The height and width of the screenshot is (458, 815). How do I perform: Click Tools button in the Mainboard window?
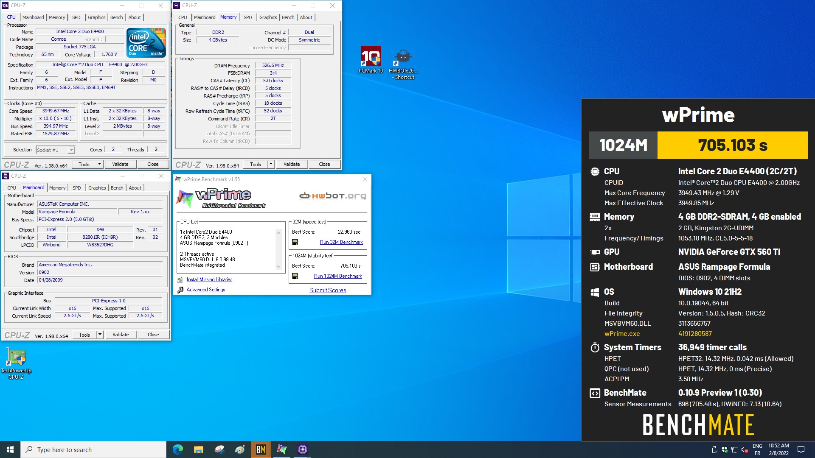84,335
